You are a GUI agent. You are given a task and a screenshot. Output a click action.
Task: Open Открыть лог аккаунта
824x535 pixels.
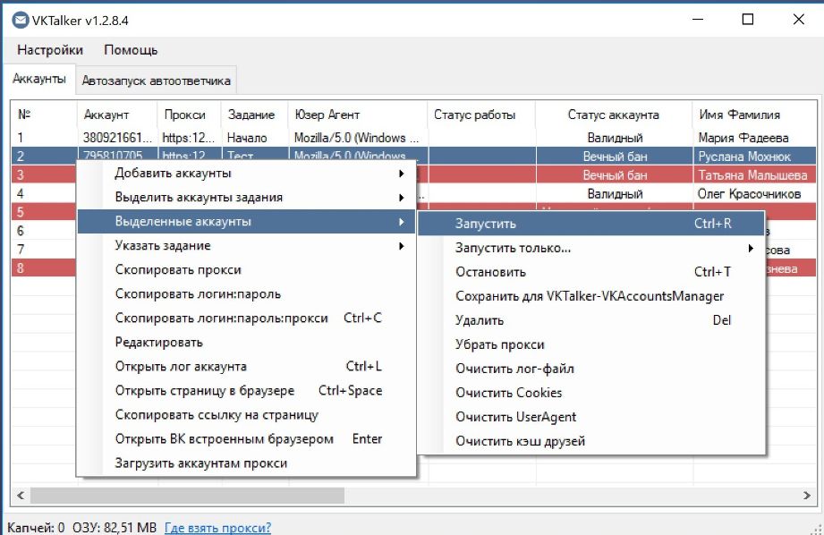[x=181, y=366]
